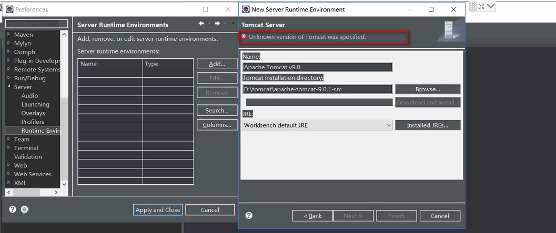The height and width of the screenshot is (233, 556).
Task: Select Validation in preferences tree
Action: tap(28, 156)
